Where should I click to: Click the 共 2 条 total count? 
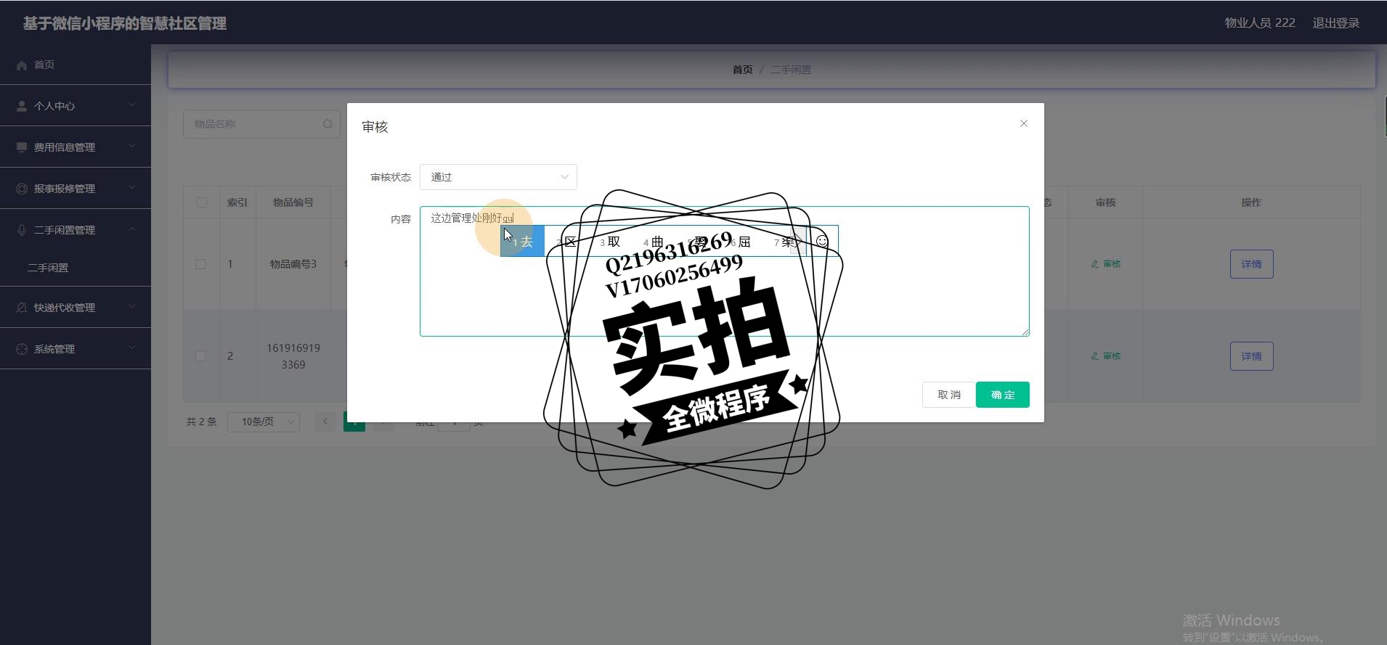(x=201, y=422)
